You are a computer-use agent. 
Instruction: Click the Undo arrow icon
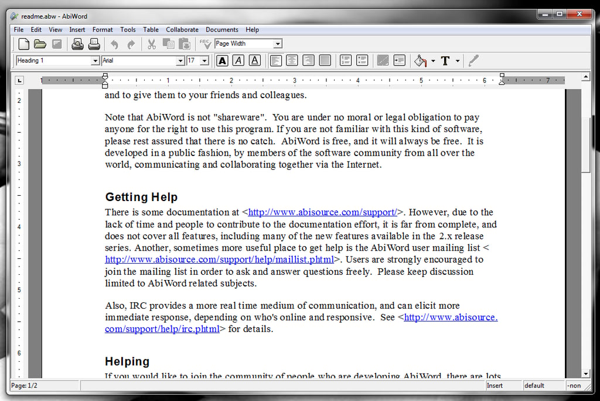tap(114, 44)
